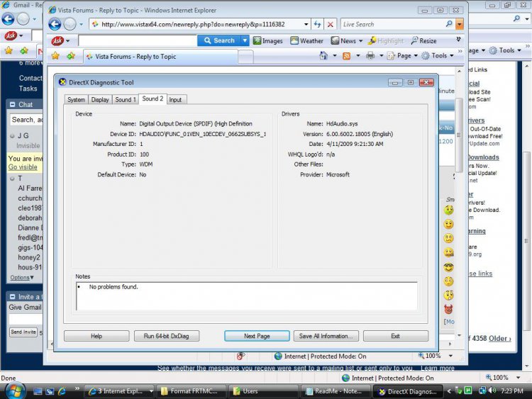The width and height of the screenshot is (532, 399).
Task: Click Resize tool on Ask toolbar
Action: [x=423, y=40]
